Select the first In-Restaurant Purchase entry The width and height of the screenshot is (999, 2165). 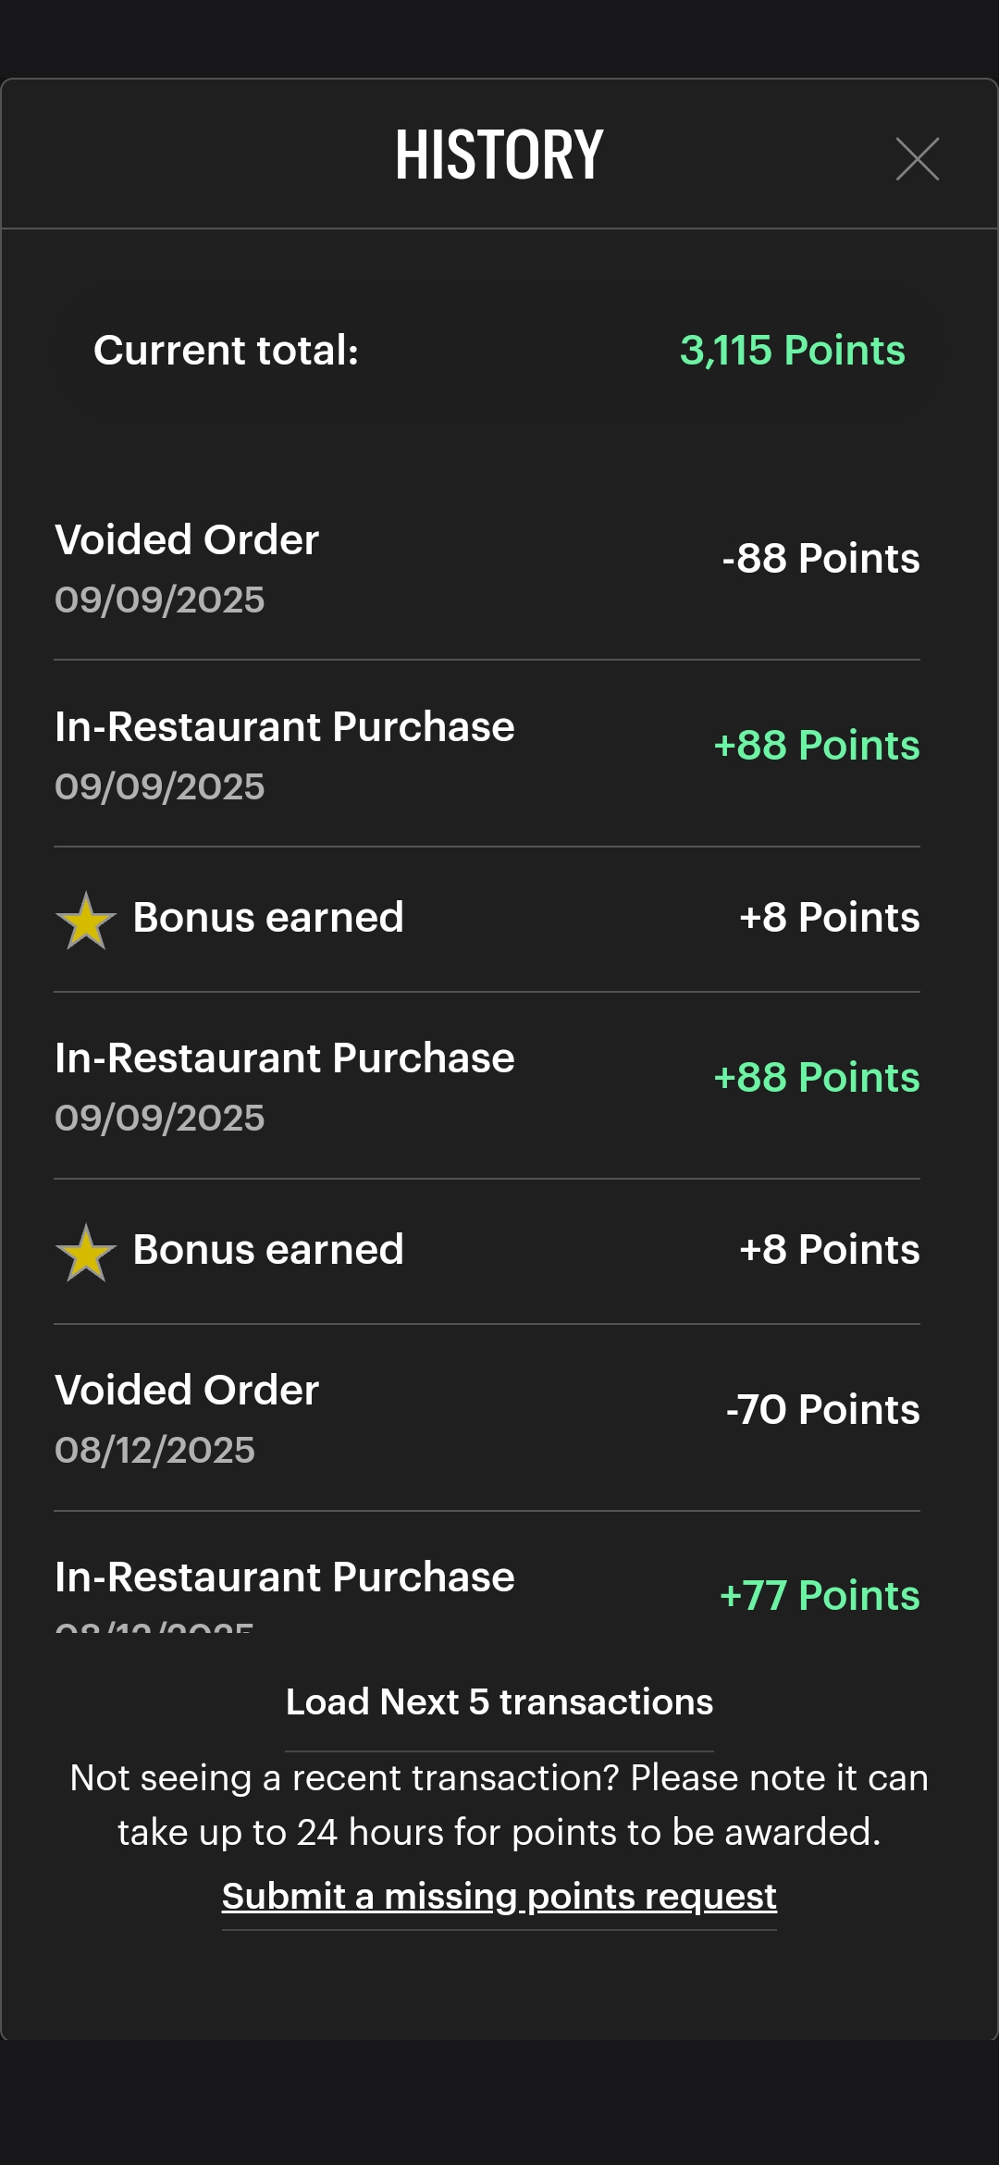pyautogui.click(x=284, y=727)
